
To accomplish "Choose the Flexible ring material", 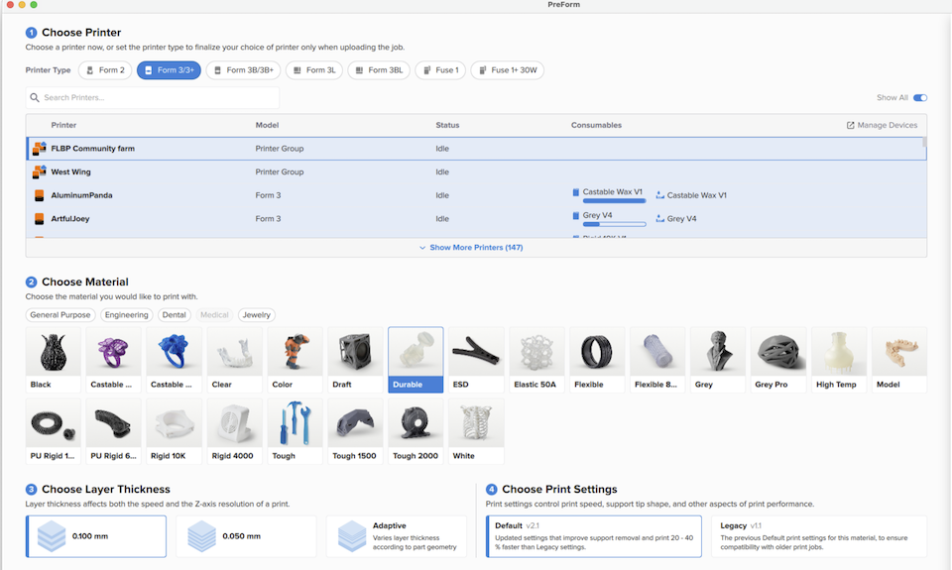I will pyautogui.click(x=597, y=360).
